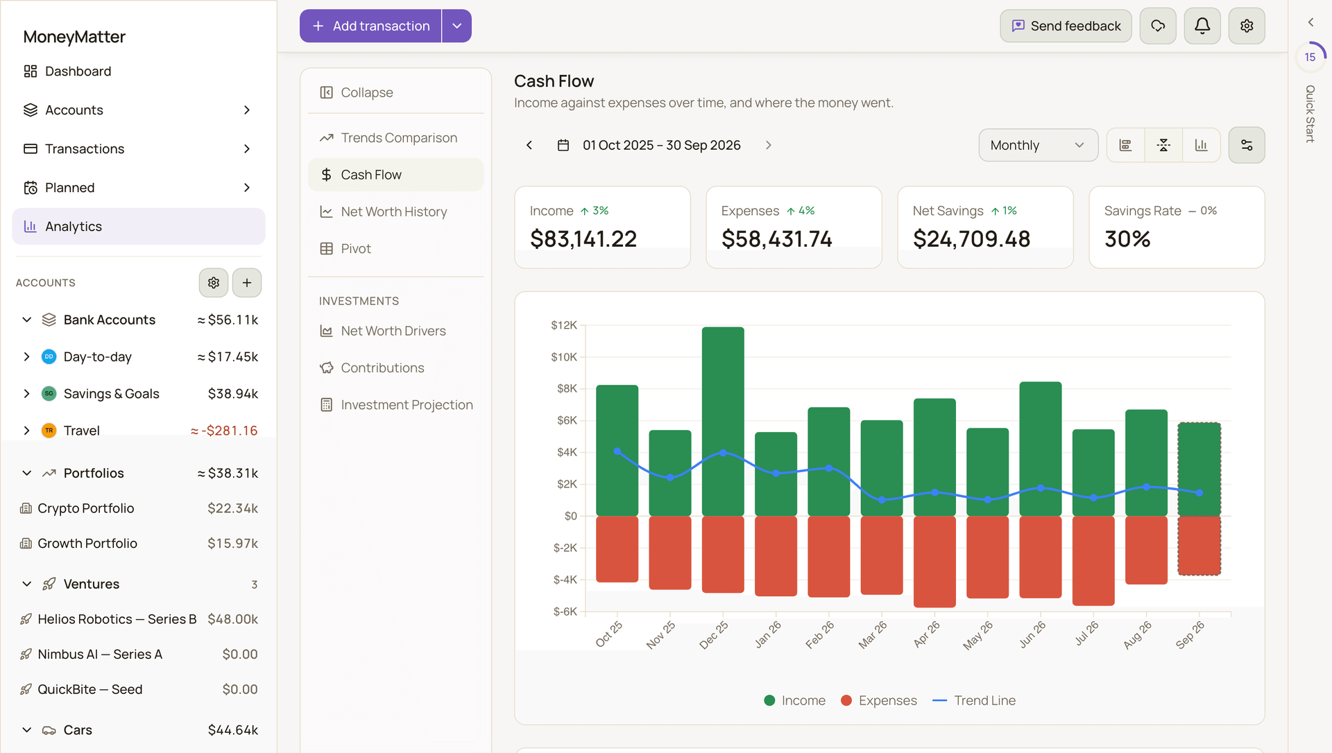Switch to horizontal bar chart view

tap(1125, 145)
